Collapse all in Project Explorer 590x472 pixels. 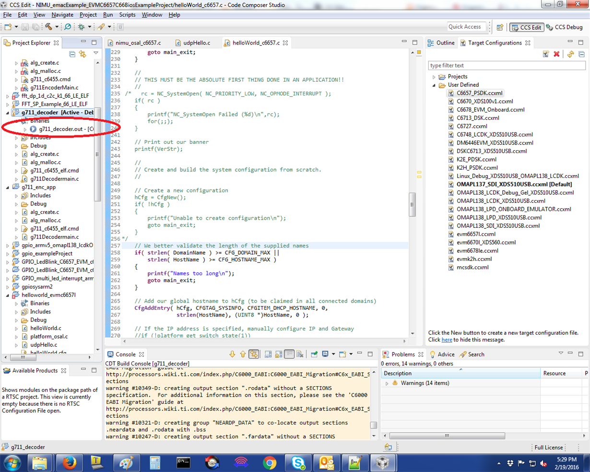(72, 54)
